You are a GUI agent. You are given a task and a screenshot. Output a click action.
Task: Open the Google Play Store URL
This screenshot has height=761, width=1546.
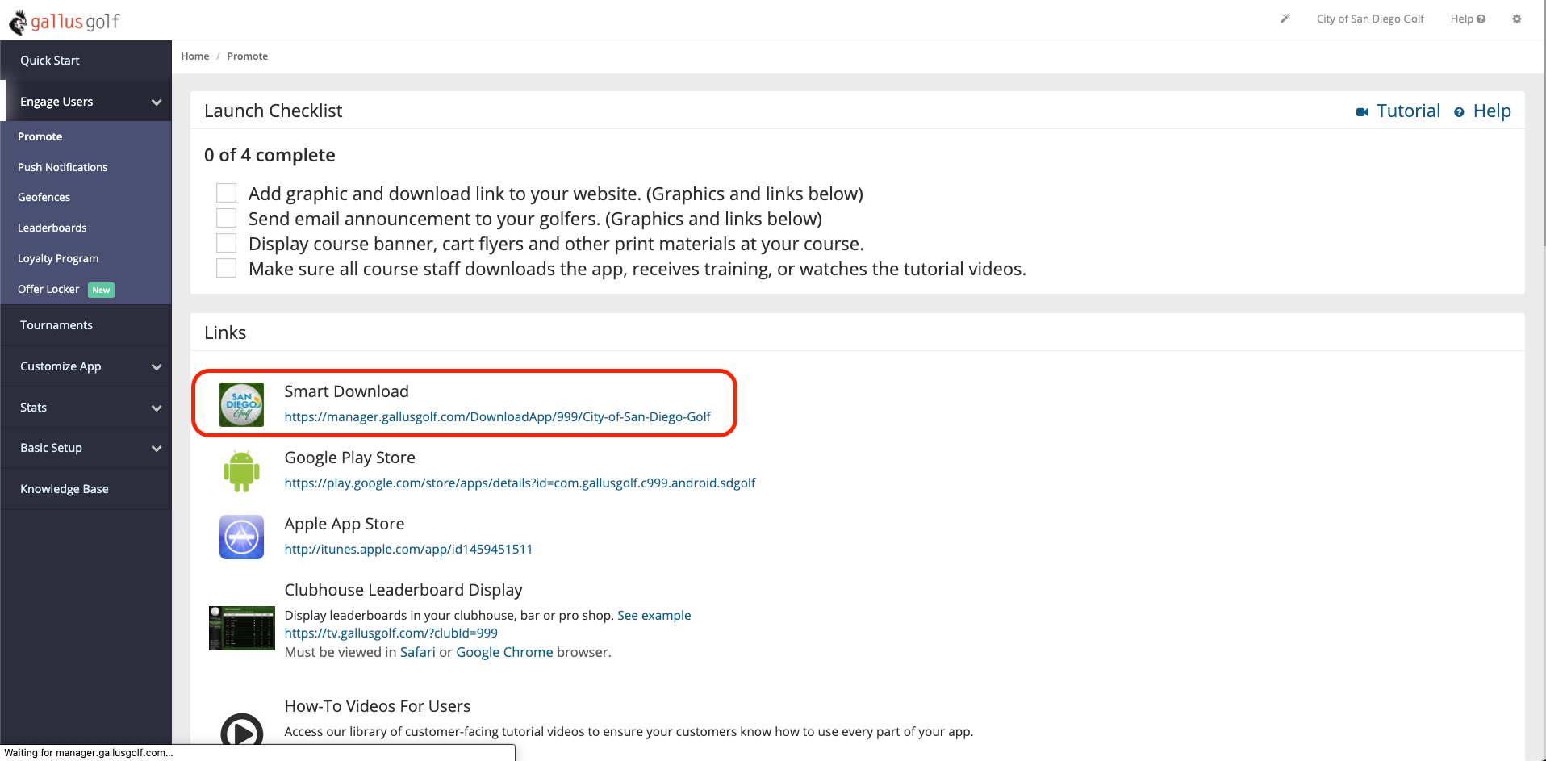(520, 483)
